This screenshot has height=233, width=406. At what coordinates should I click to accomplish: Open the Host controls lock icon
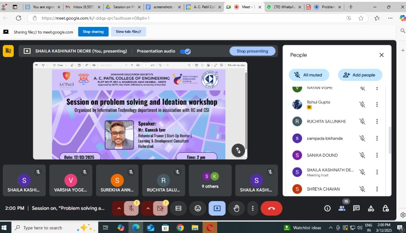pyautogui.click(x=385, y=208)
